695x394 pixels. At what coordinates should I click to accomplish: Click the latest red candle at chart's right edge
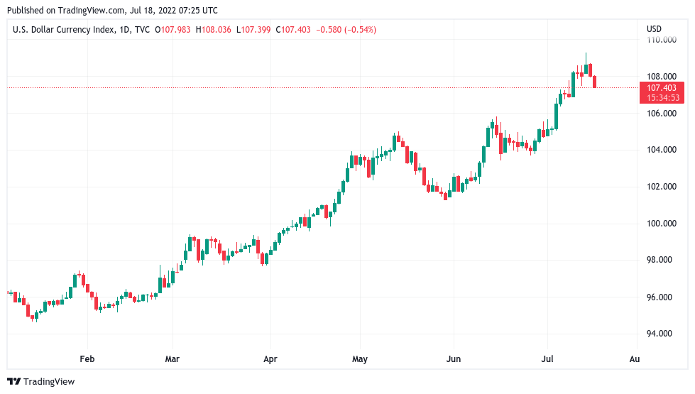pyautogui.click(x=595, y=82)
